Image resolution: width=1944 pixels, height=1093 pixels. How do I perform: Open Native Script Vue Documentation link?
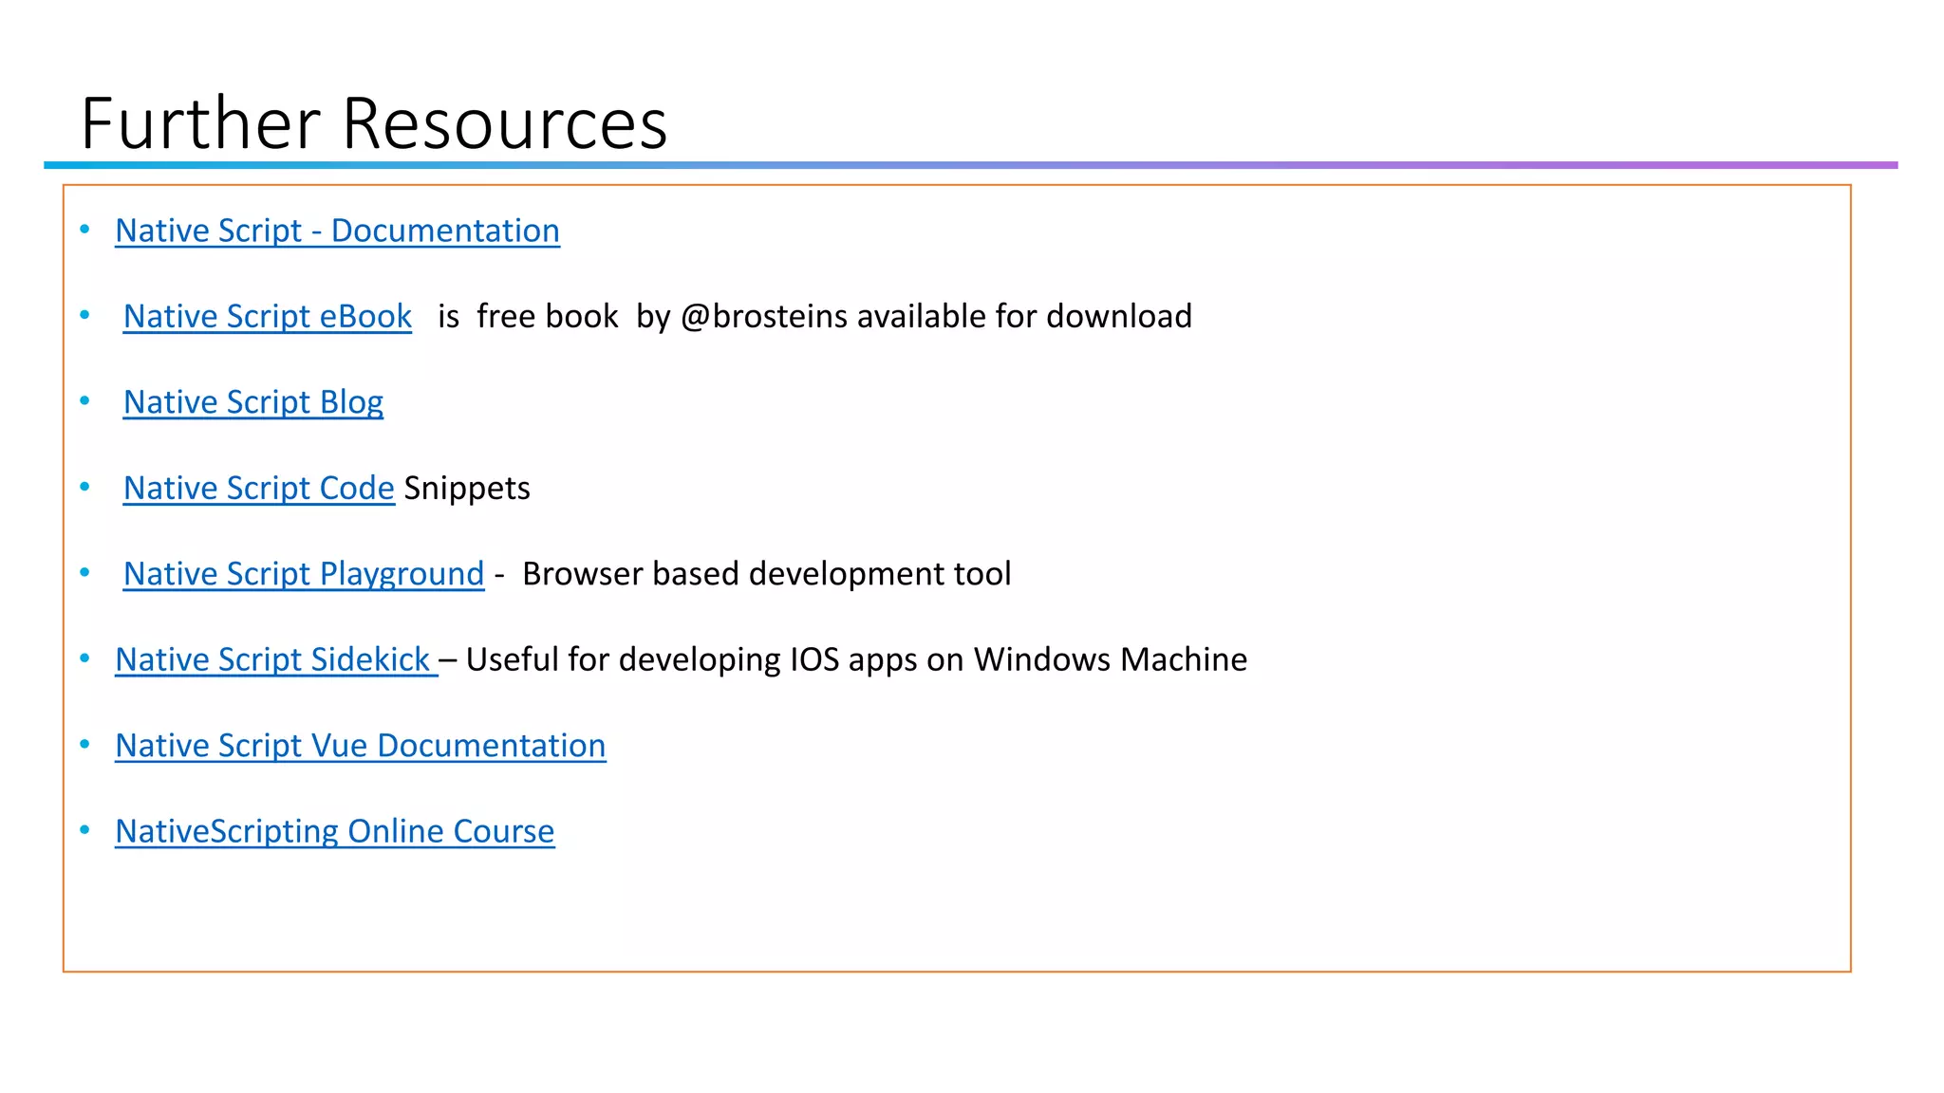click(360, 746)
